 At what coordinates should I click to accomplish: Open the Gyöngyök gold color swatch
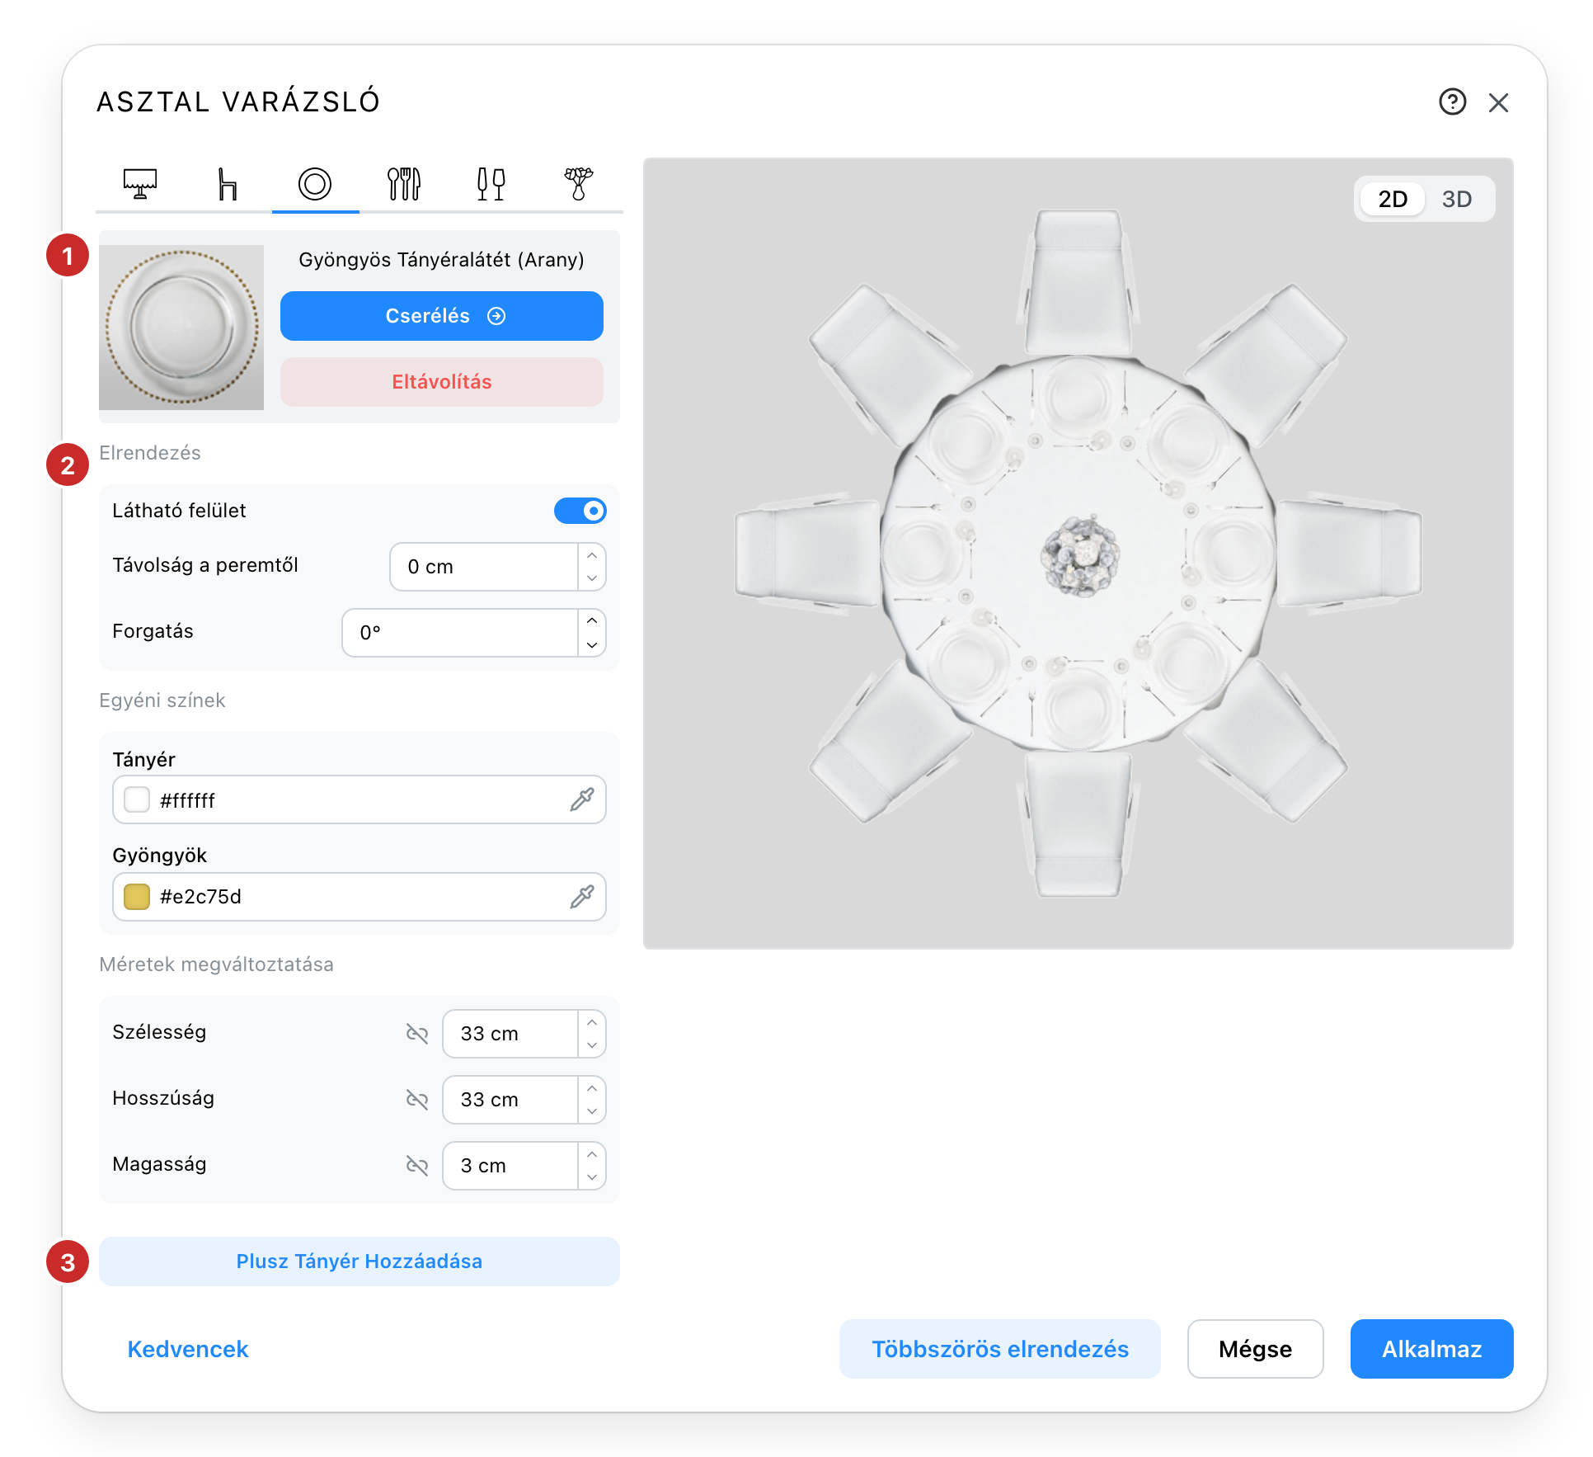point(137,897)
